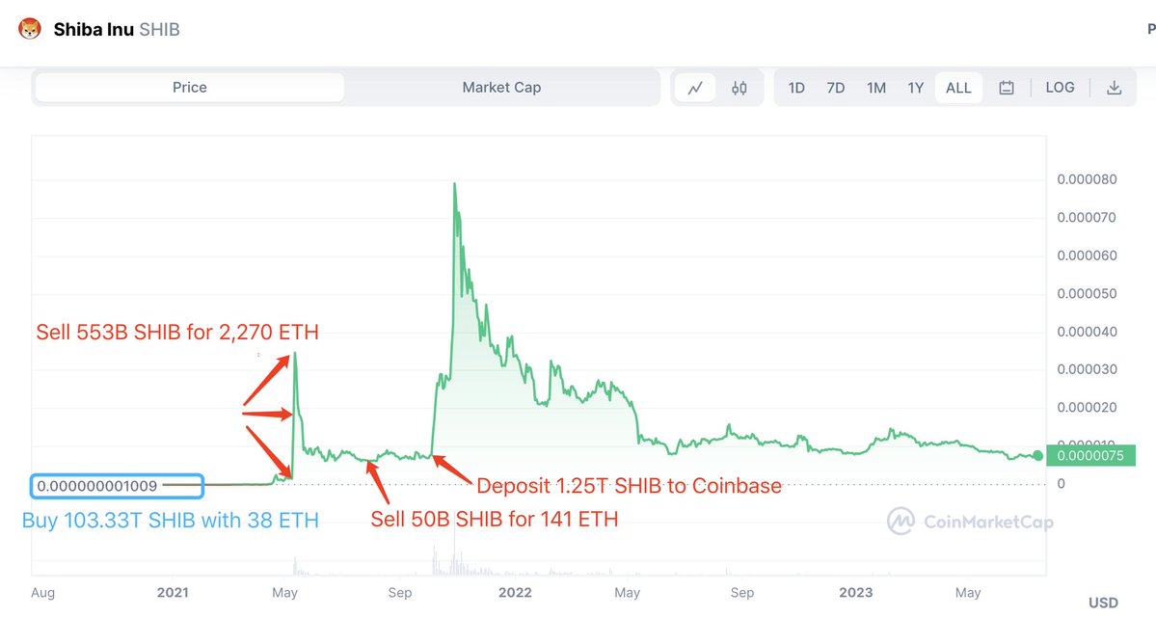The height and width of the screenshot is (618, 1156).
Task: Download the chart data
Action: point(1114,88)
